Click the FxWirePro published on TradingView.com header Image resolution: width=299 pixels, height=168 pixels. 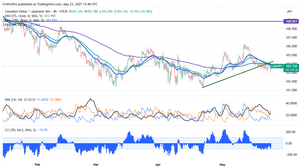click(50, 4)
